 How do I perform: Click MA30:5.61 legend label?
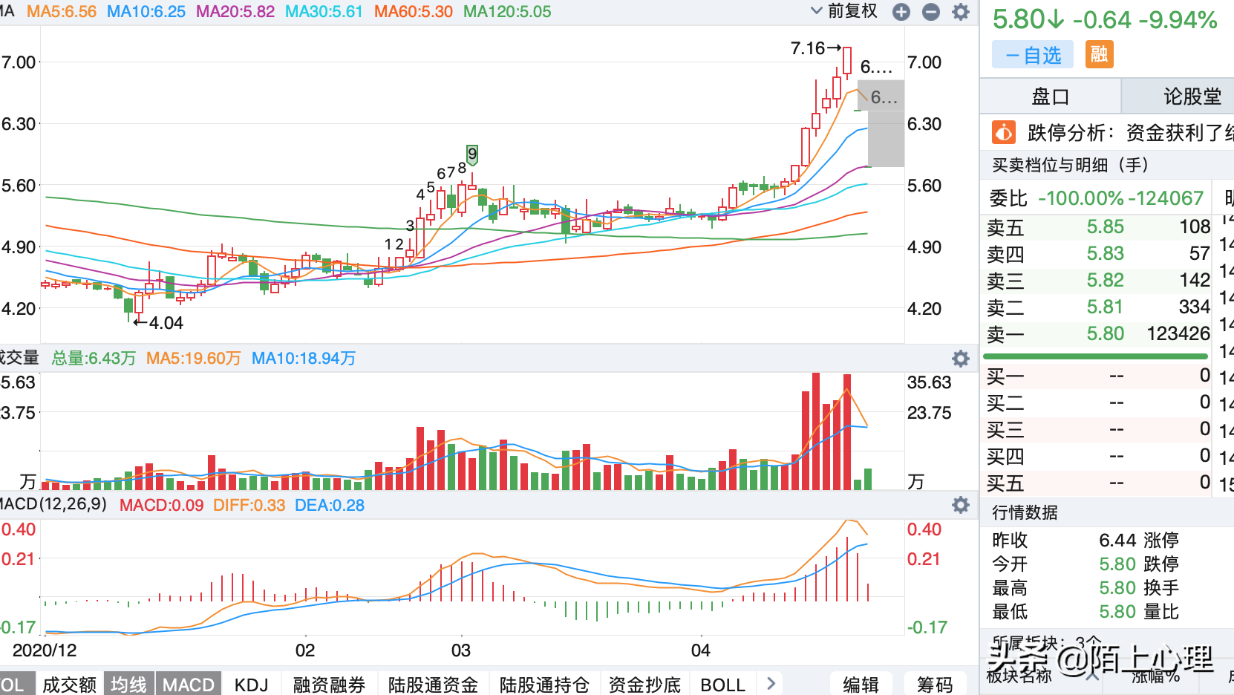[324, 12]
